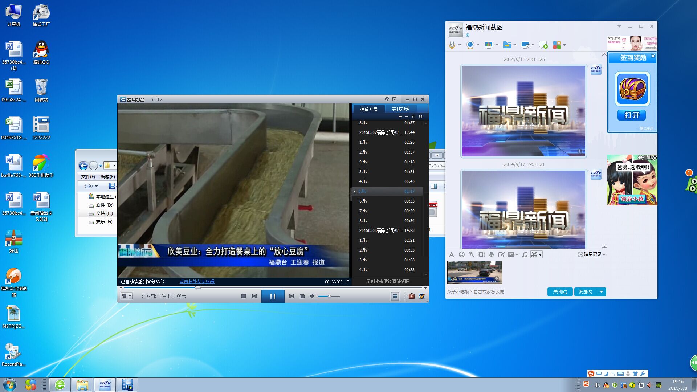Adjust the player volume slider
Viewport: 697px width, 392px height.
pos(329,296)
